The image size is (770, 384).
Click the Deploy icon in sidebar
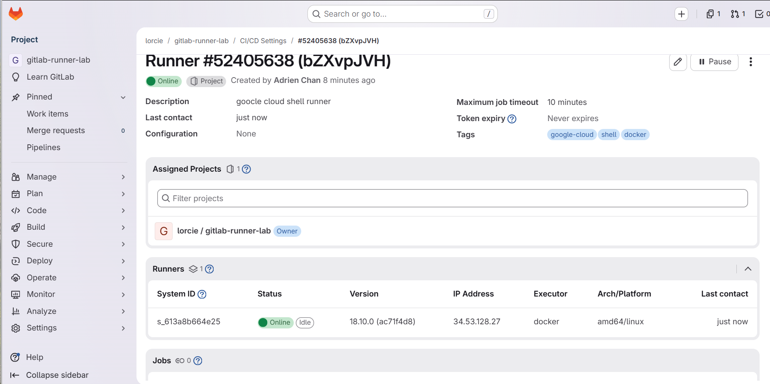point(16,261)
